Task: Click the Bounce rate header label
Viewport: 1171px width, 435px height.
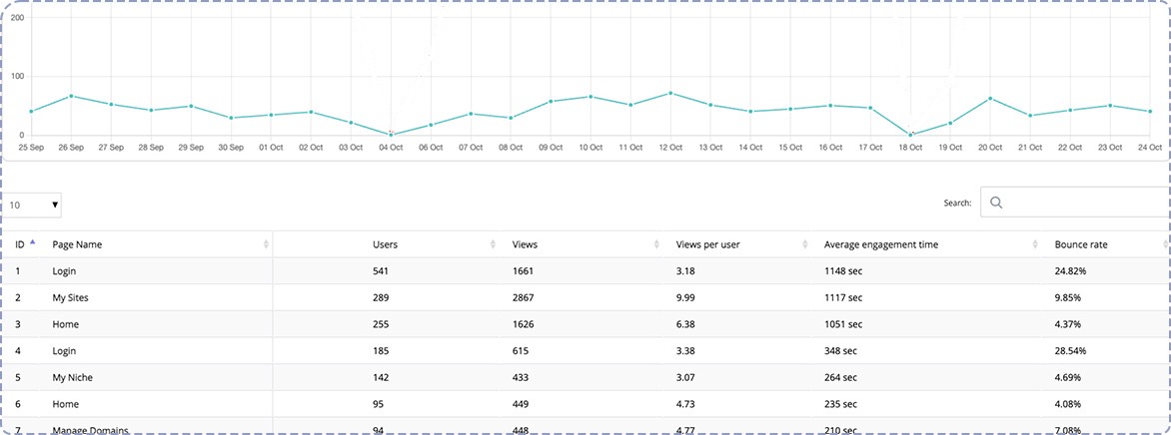Action: coord(1080,244)
